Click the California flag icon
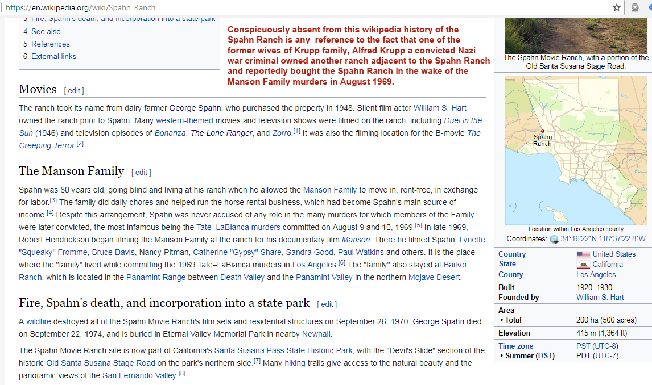Image resolution: width=652 pixels, height=385 pixels. tap(583, 265)
